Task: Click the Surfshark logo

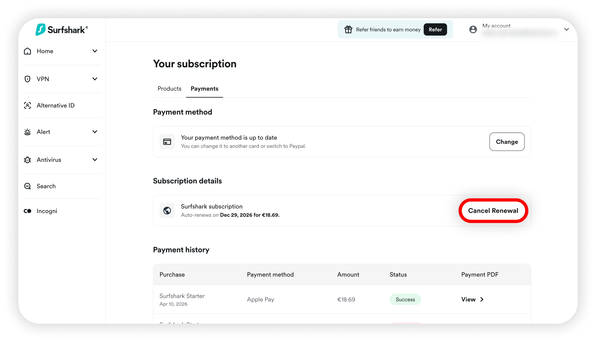Action: (x=61, y=29)
